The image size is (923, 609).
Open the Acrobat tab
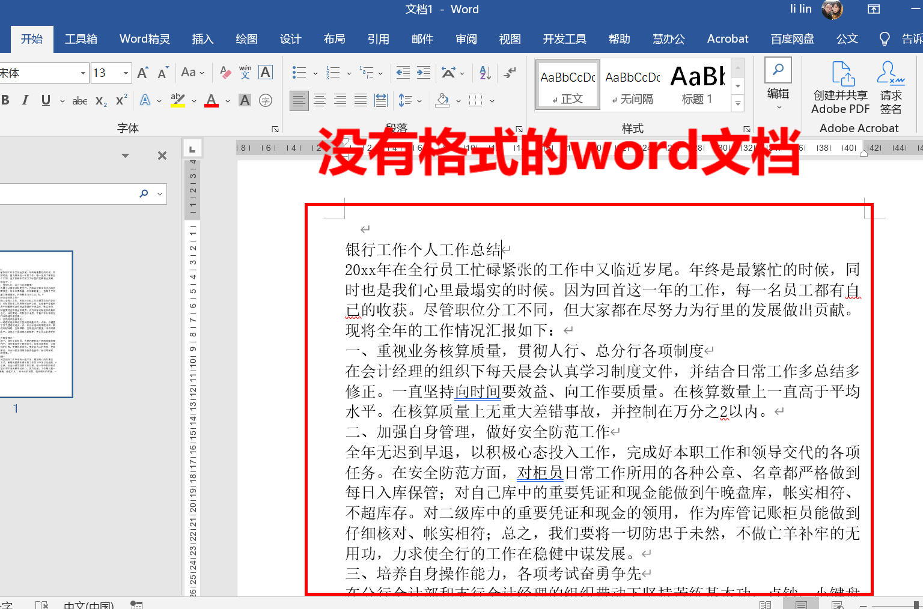pyautogui.click(x=727, y=39)
